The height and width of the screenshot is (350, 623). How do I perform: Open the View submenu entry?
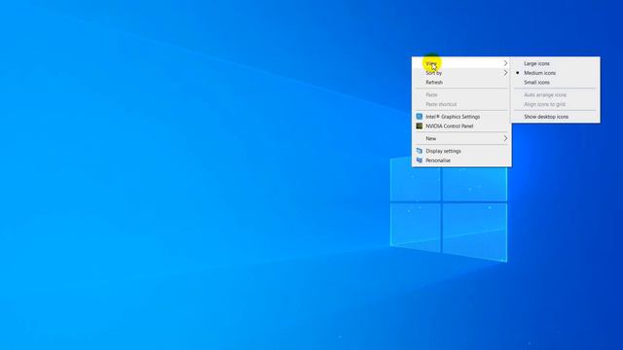(461, 63)
